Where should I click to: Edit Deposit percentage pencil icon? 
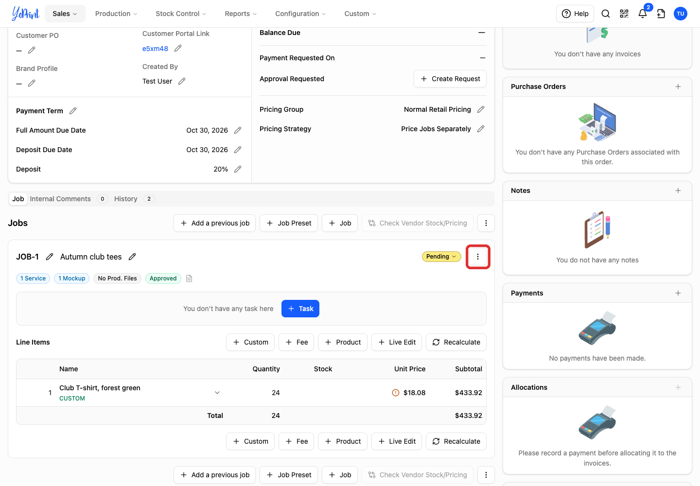tap(238, 169)
